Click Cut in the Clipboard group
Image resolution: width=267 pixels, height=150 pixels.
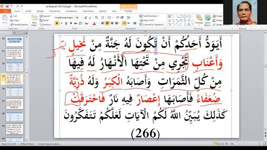coord(14,16)
